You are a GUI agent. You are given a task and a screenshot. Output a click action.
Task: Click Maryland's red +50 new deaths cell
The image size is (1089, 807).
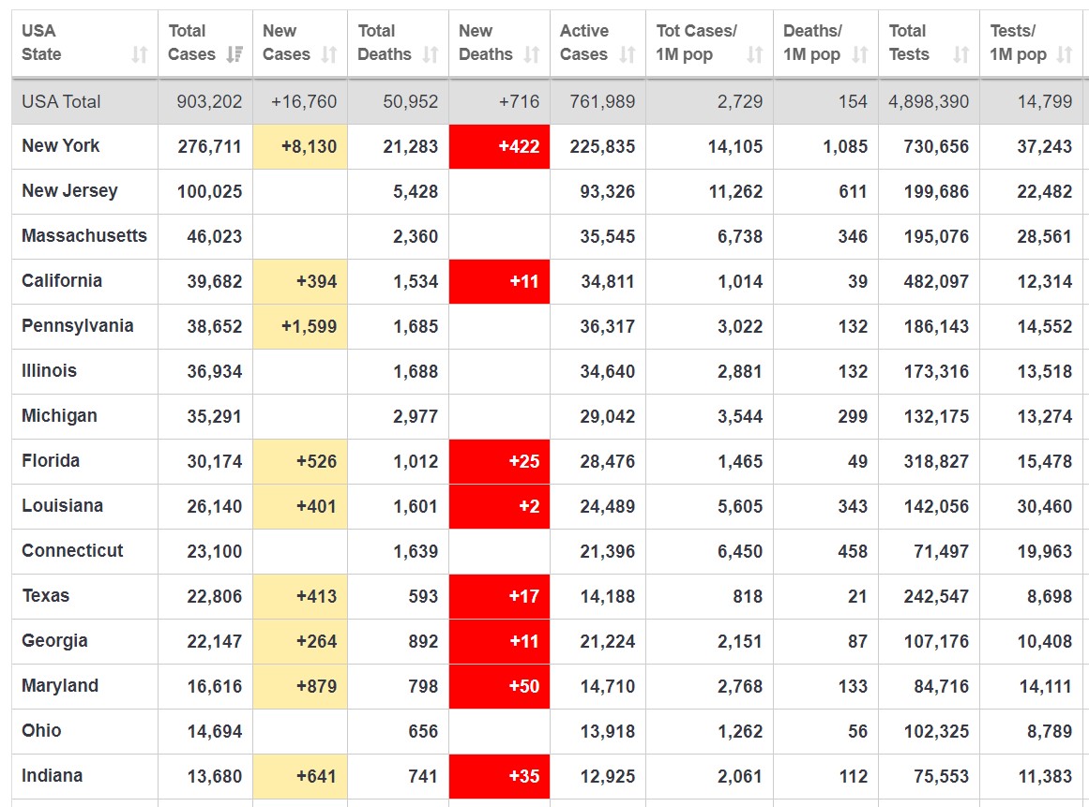(499, 687)
